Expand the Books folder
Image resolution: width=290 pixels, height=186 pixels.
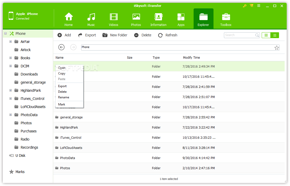[10, 58]
